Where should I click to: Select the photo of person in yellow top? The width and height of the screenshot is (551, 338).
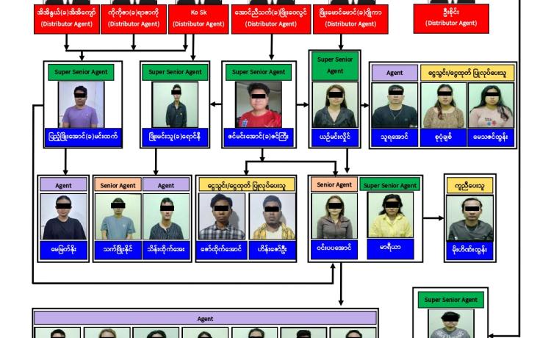tap(389, 215)
